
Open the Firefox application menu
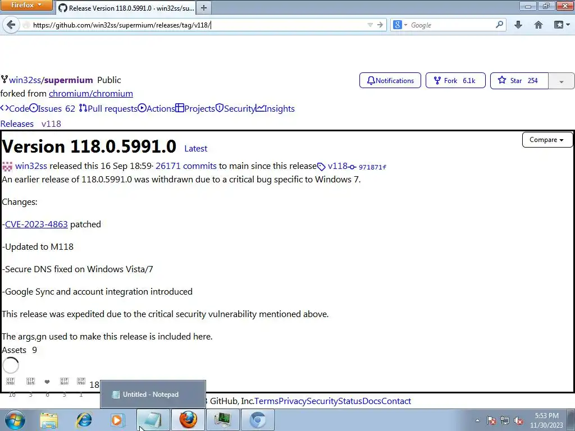26,5
